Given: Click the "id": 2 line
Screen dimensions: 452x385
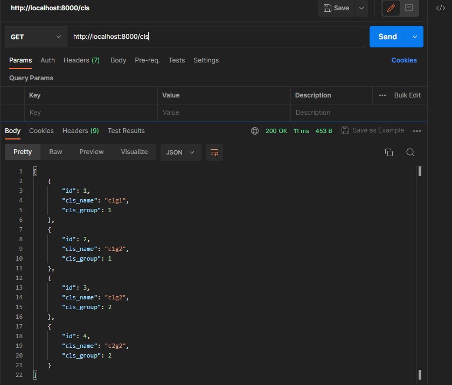Looking at the screenshot, I should pos(76,239).
